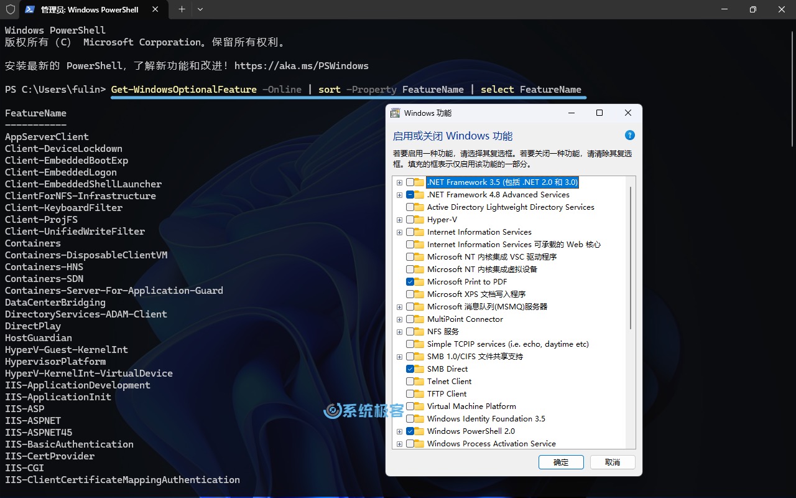Enable the TFTP Client checkbox
796x498 pixels.
410,394
